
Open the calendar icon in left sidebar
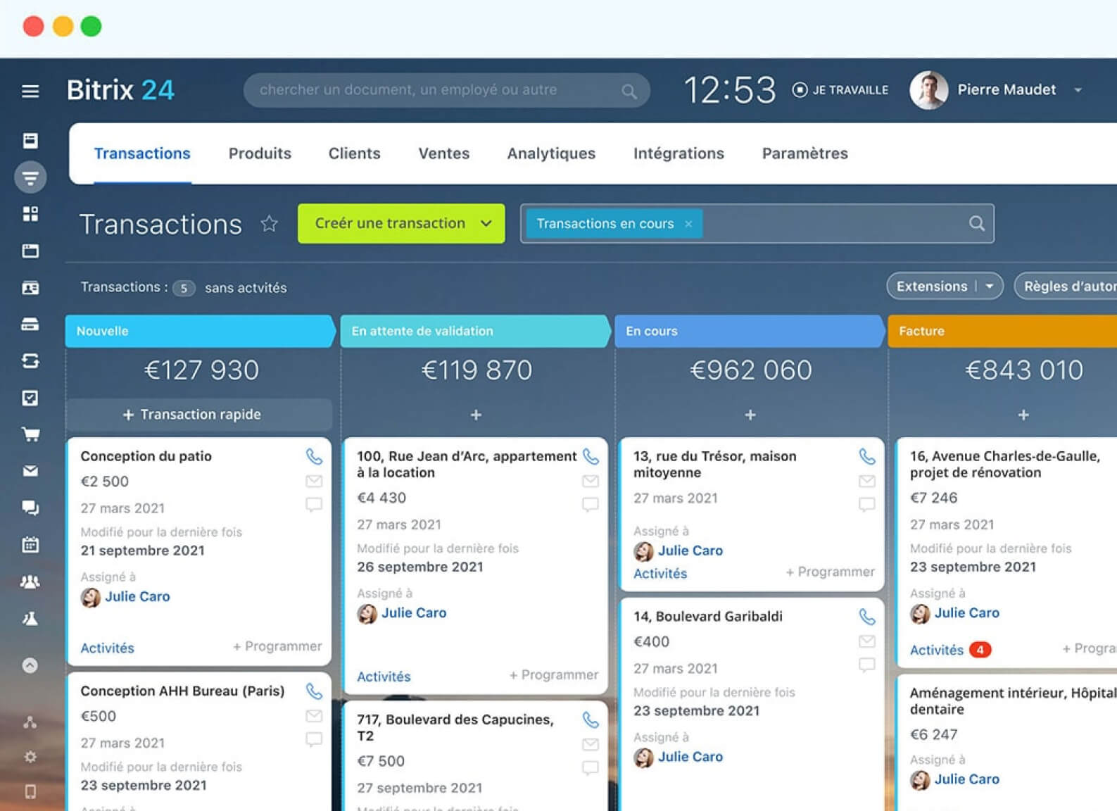pos(30,544)
